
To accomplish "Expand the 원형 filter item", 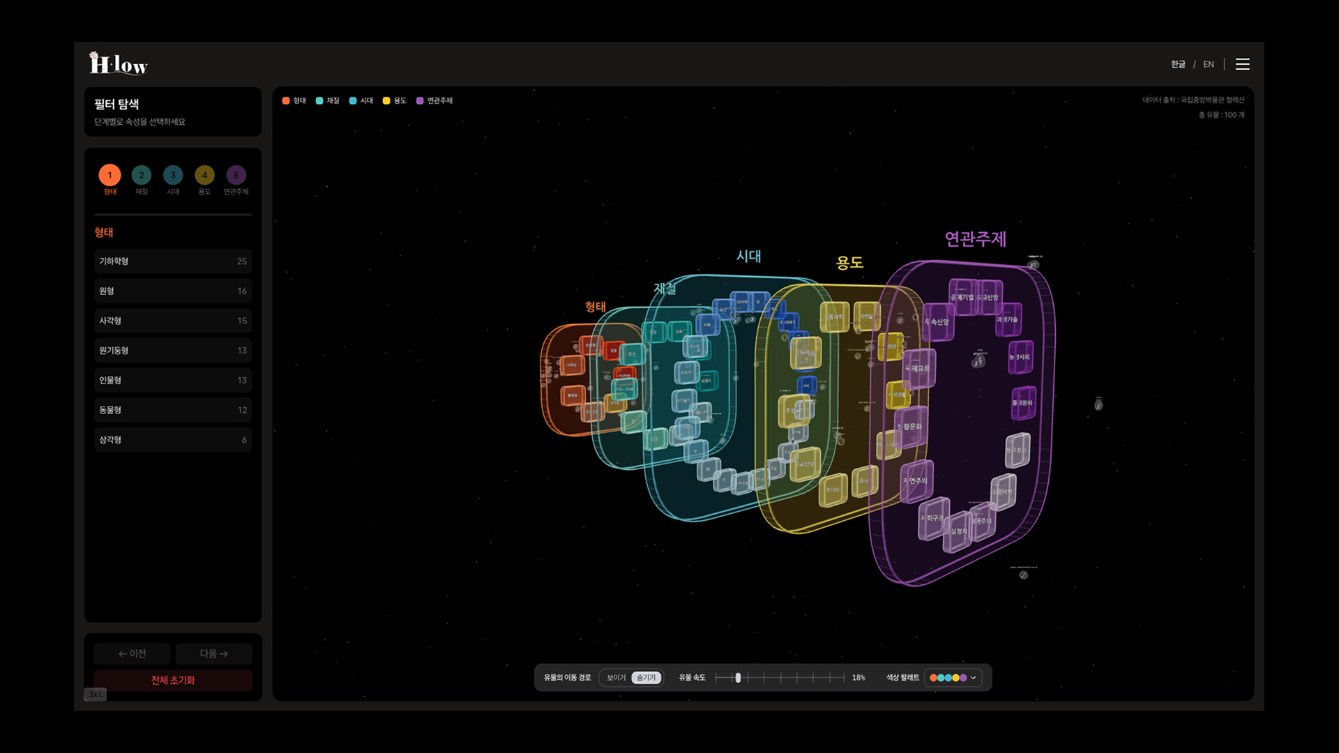I will click(173, 291).
